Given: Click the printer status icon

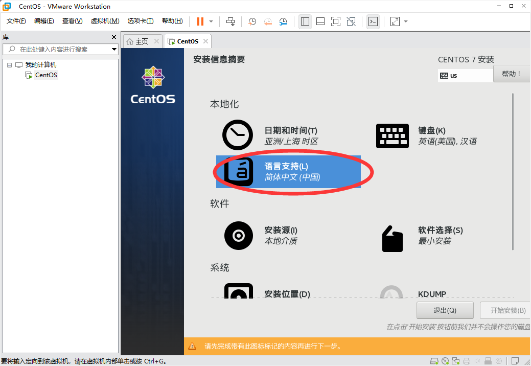Looking at the screenshot, I should click(x=467, y=361).
